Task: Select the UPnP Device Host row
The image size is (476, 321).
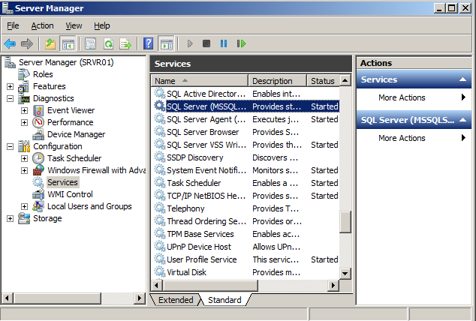Action: click(246, 247)
